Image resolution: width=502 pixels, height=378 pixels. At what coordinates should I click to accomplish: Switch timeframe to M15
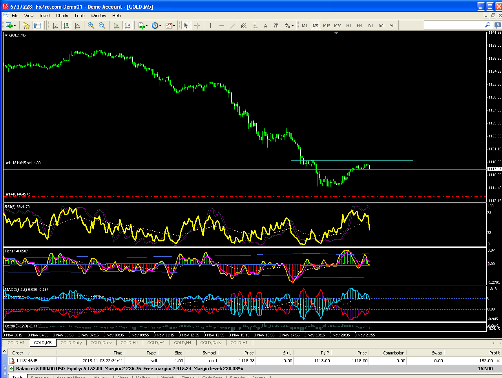(x=327, y=26)
